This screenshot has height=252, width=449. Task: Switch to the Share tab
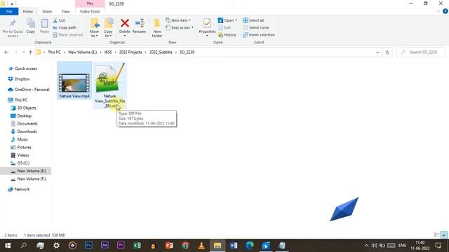pos(47,11)
